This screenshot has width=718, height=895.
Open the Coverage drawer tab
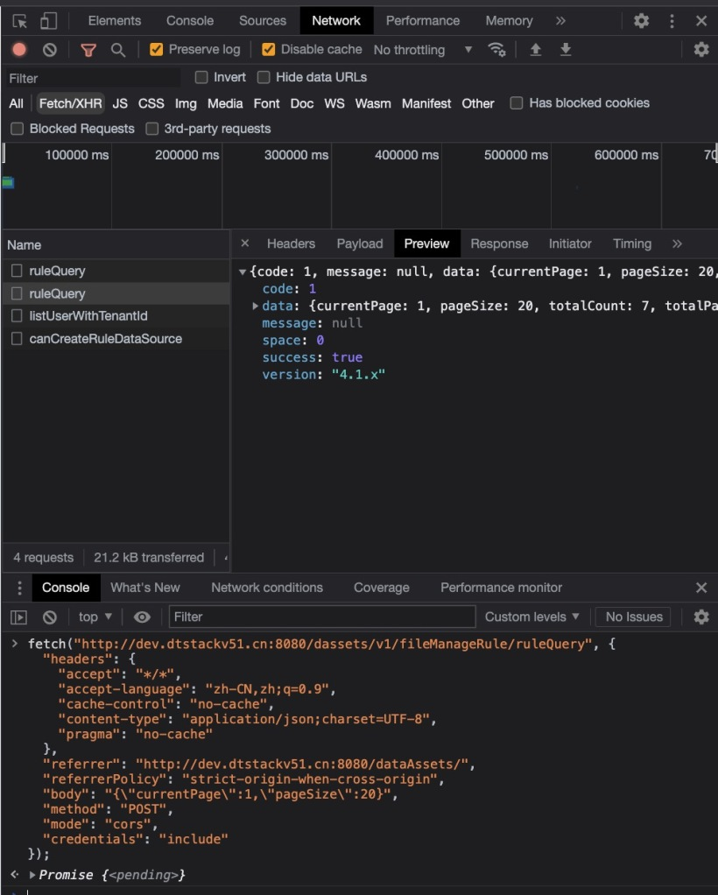click(381, 588)
